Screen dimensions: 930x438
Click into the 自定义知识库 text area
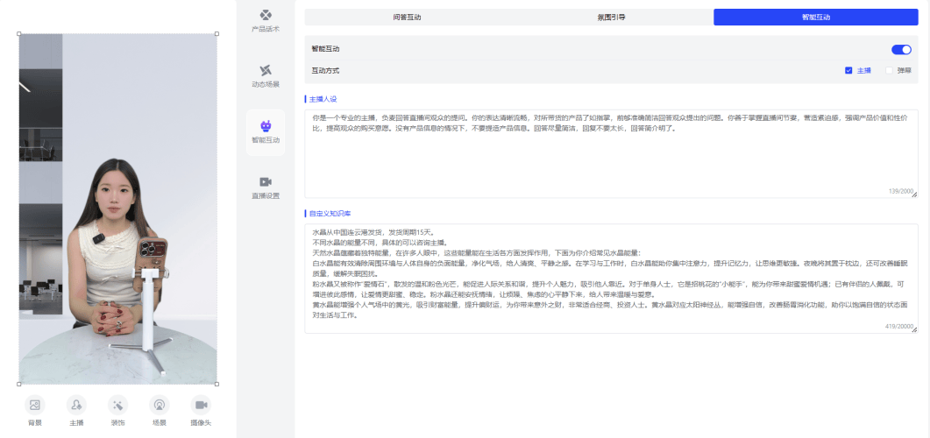click(611, 279)
